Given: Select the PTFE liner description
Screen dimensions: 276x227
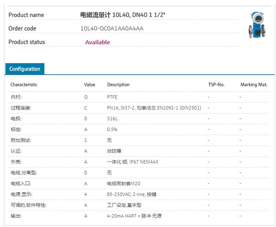Looking at the screenshot, I should coord(112,97).
